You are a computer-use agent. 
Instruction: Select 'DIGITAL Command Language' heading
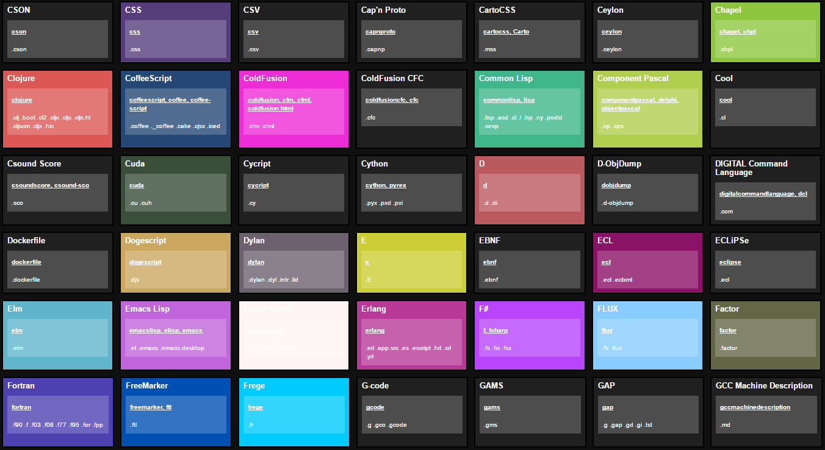coord(752,168)
